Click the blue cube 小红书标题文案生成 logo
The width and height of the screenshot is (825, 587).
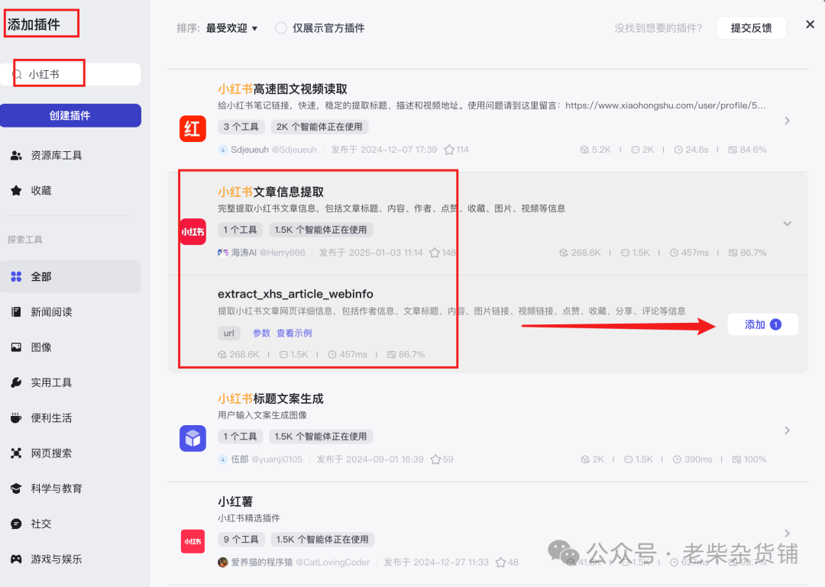click(x=192, y=438)
